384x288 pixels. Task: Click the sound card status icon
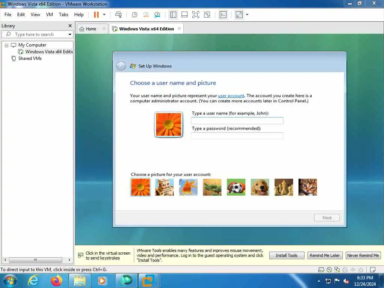coord(352,270)
